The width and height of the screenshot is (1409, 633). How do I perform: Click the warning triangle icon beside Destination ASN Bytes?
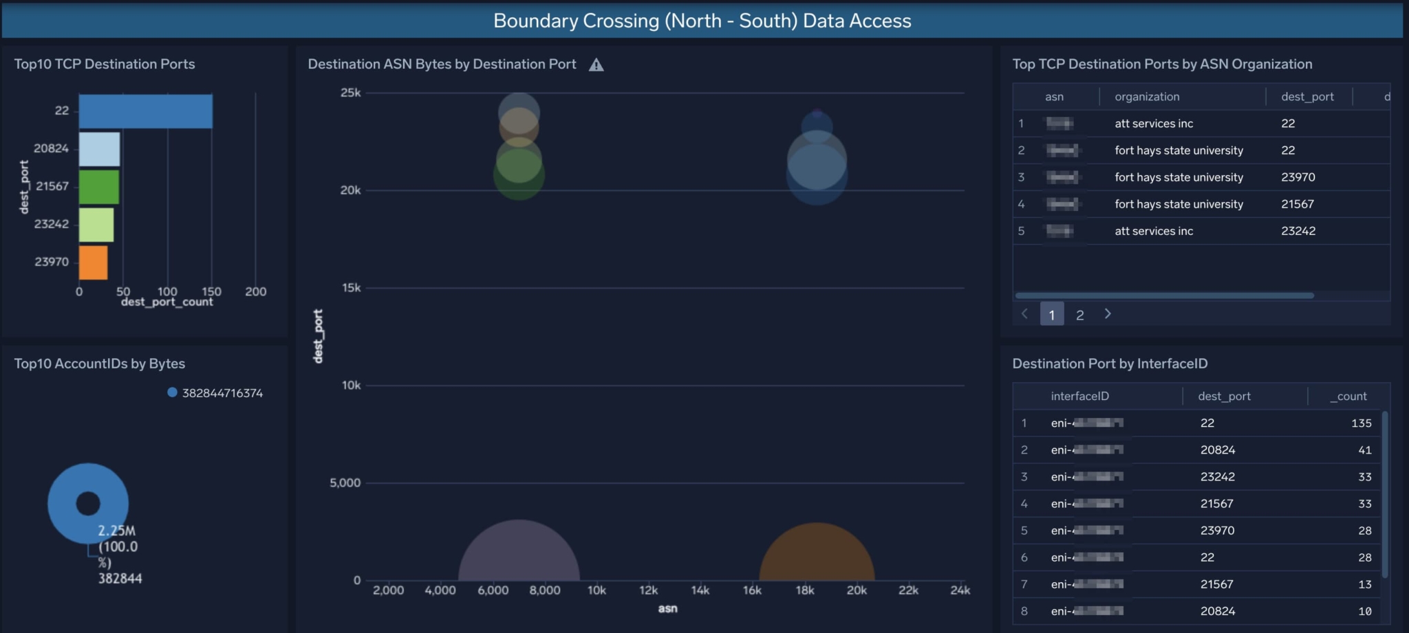coord(596,65)
